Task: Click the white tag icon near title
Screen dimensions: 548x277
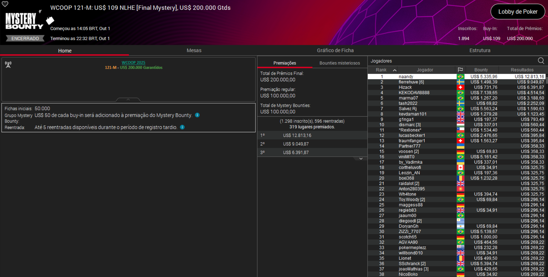Action: pos(50,20)
